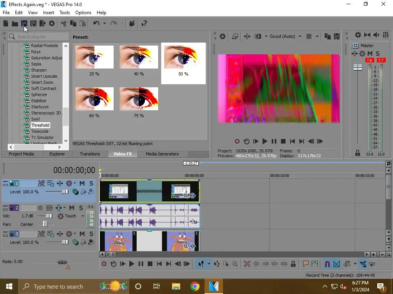The image size is (393, 294).
Task: Open interactive tutorials icon in toolbar
Action: click(x=132, y=23)
